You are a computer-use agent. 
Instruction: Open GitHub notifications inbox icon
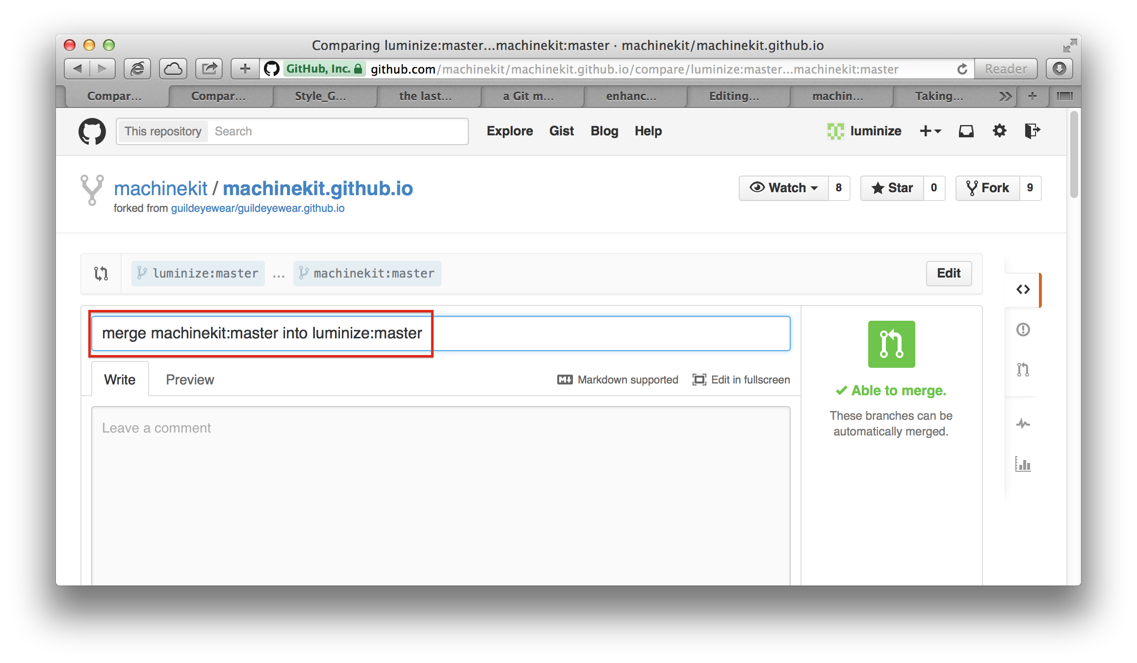click(966, 131)
